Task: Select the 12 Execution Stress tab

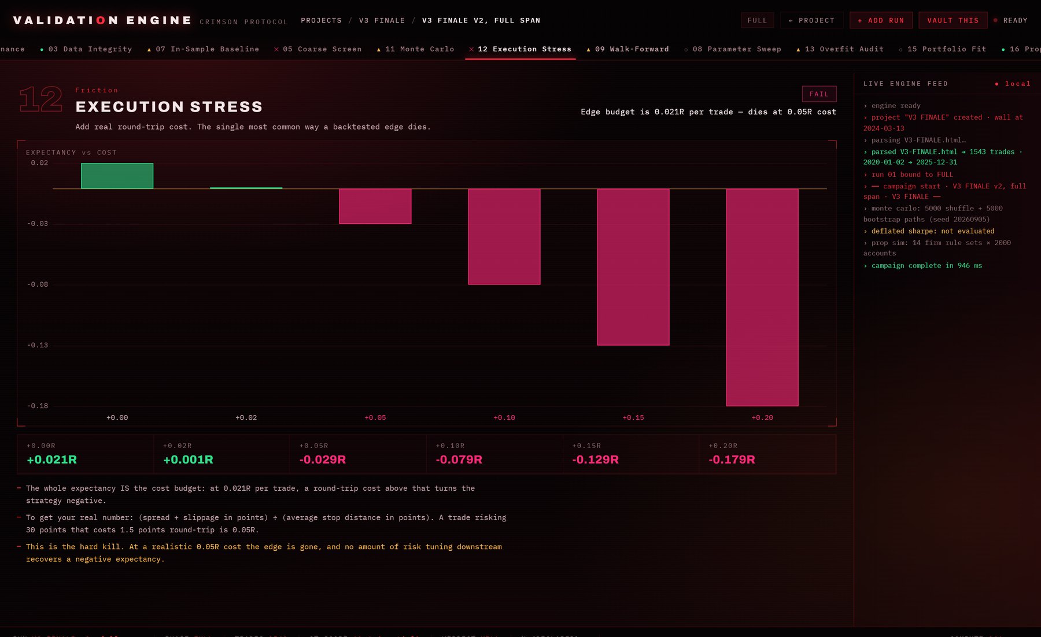Action: pyautogui.click(x=520, y=49)
